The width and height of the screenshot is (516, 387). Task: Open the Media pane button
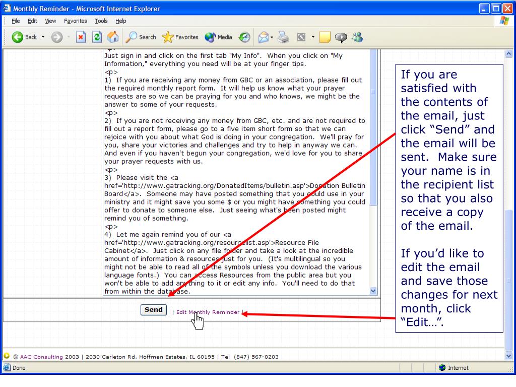coord(219,37)
